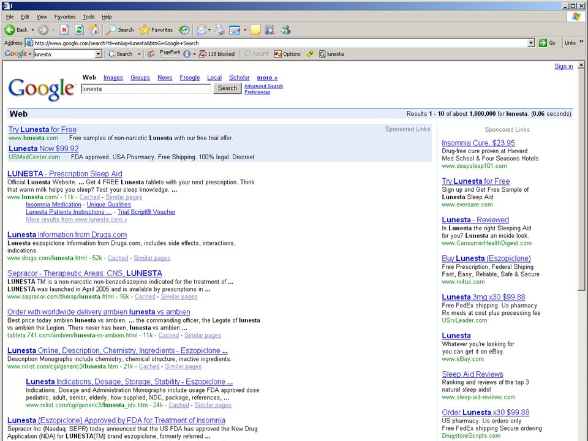Open the Favorites star panel
This screenshot has height=441, width=588.
pyautogui.click(x=156, y=29)
